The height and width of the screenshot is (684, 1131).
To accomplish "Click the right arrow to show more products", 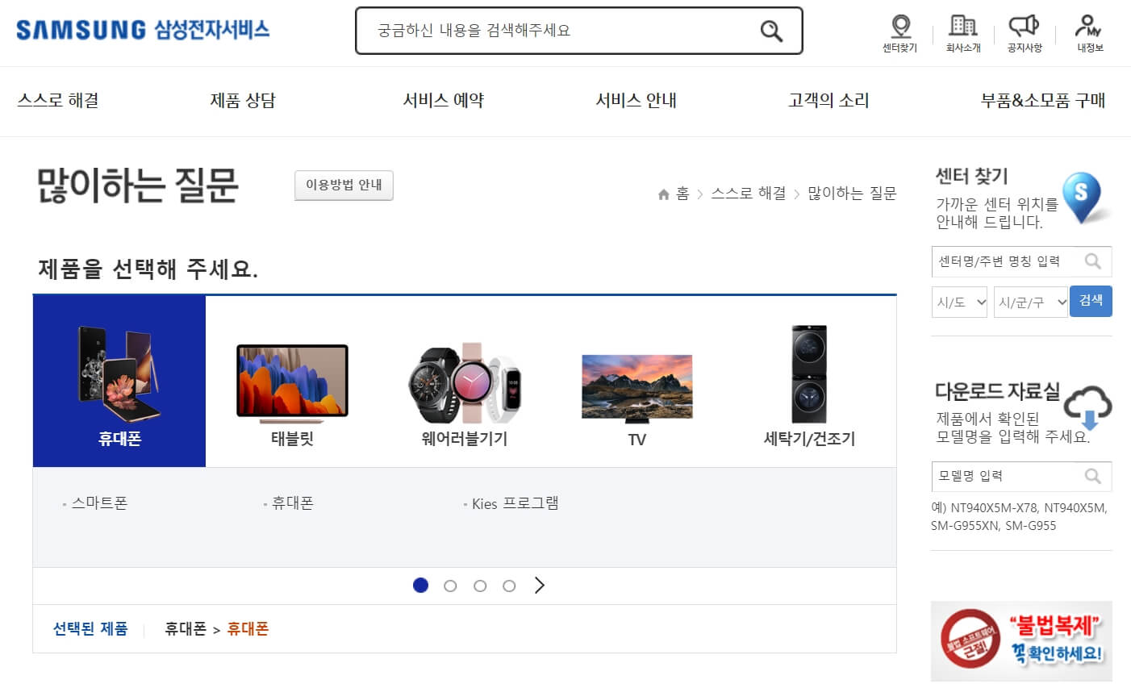I will click(x=539, y=585).
